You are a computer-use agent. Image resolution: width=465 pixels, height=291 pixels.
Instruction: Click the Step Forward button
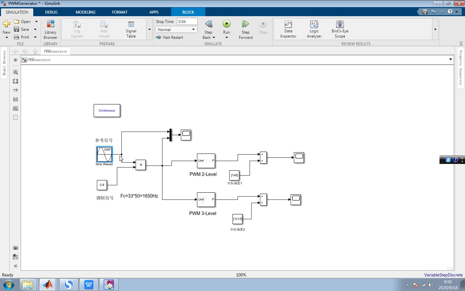(x=245, y=29)
